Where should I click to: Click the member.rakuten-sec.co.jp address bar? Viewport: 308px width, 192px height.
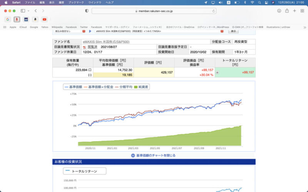point(154,11)
